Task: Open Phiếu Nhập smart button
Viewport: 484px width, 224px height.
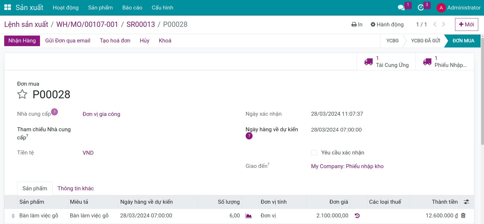Action: point(445,62)
